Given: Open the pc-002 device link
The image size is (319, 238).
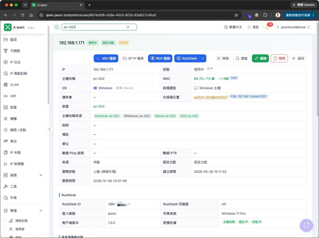Looking at the screenshot, I should click(x=99, y=106).
